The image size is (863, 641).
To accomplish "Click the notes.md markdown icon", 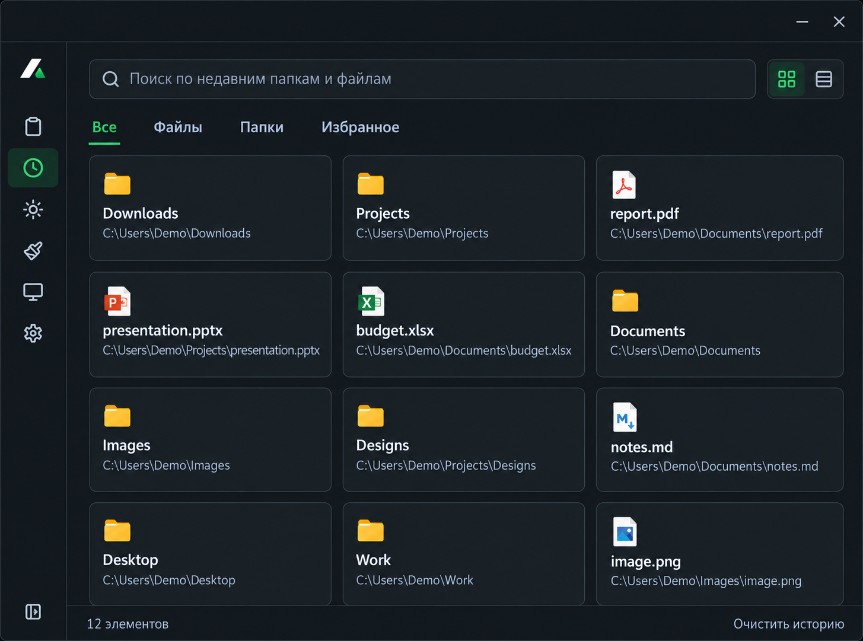I will [x=625, y=417].
